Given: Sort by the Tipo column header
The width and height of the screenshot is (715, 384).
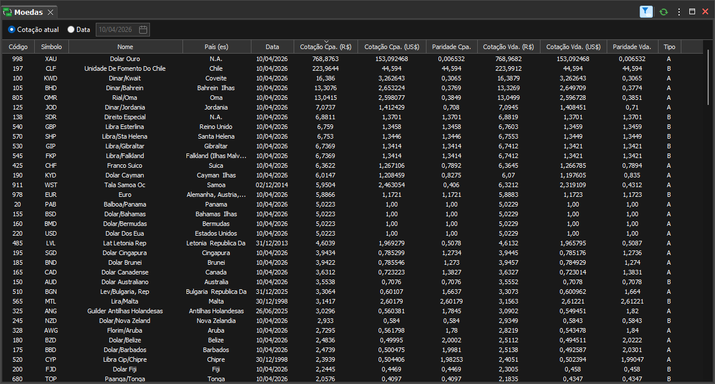Looking at the screenshot, I should click(x=669, y=47).
